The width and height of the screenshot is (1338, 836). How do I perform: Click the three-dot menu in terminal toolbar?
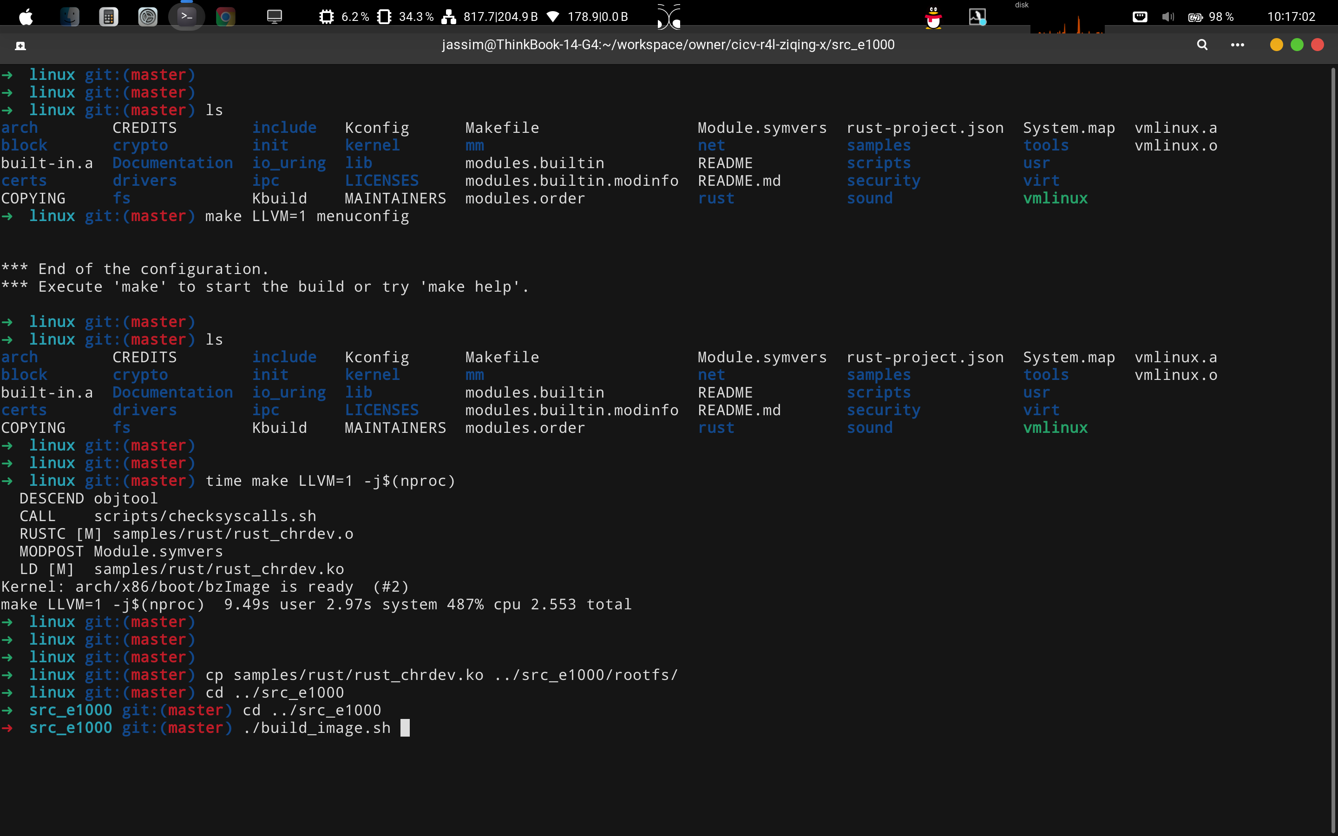click(x=1237, y=45)
